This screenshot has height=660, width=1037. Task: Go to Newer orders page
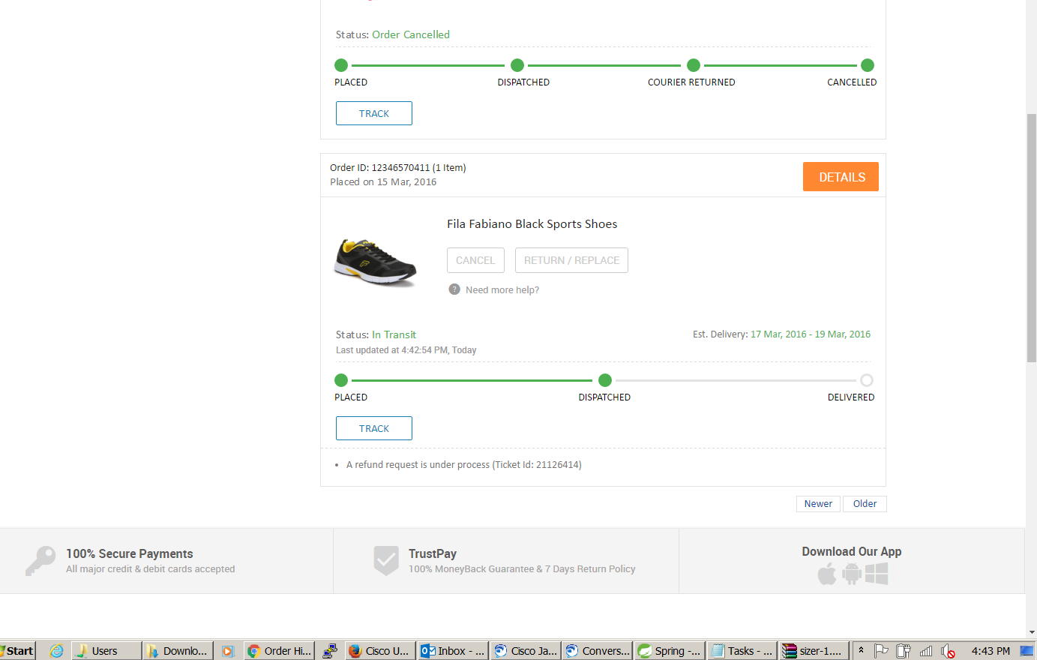point(818,504)
